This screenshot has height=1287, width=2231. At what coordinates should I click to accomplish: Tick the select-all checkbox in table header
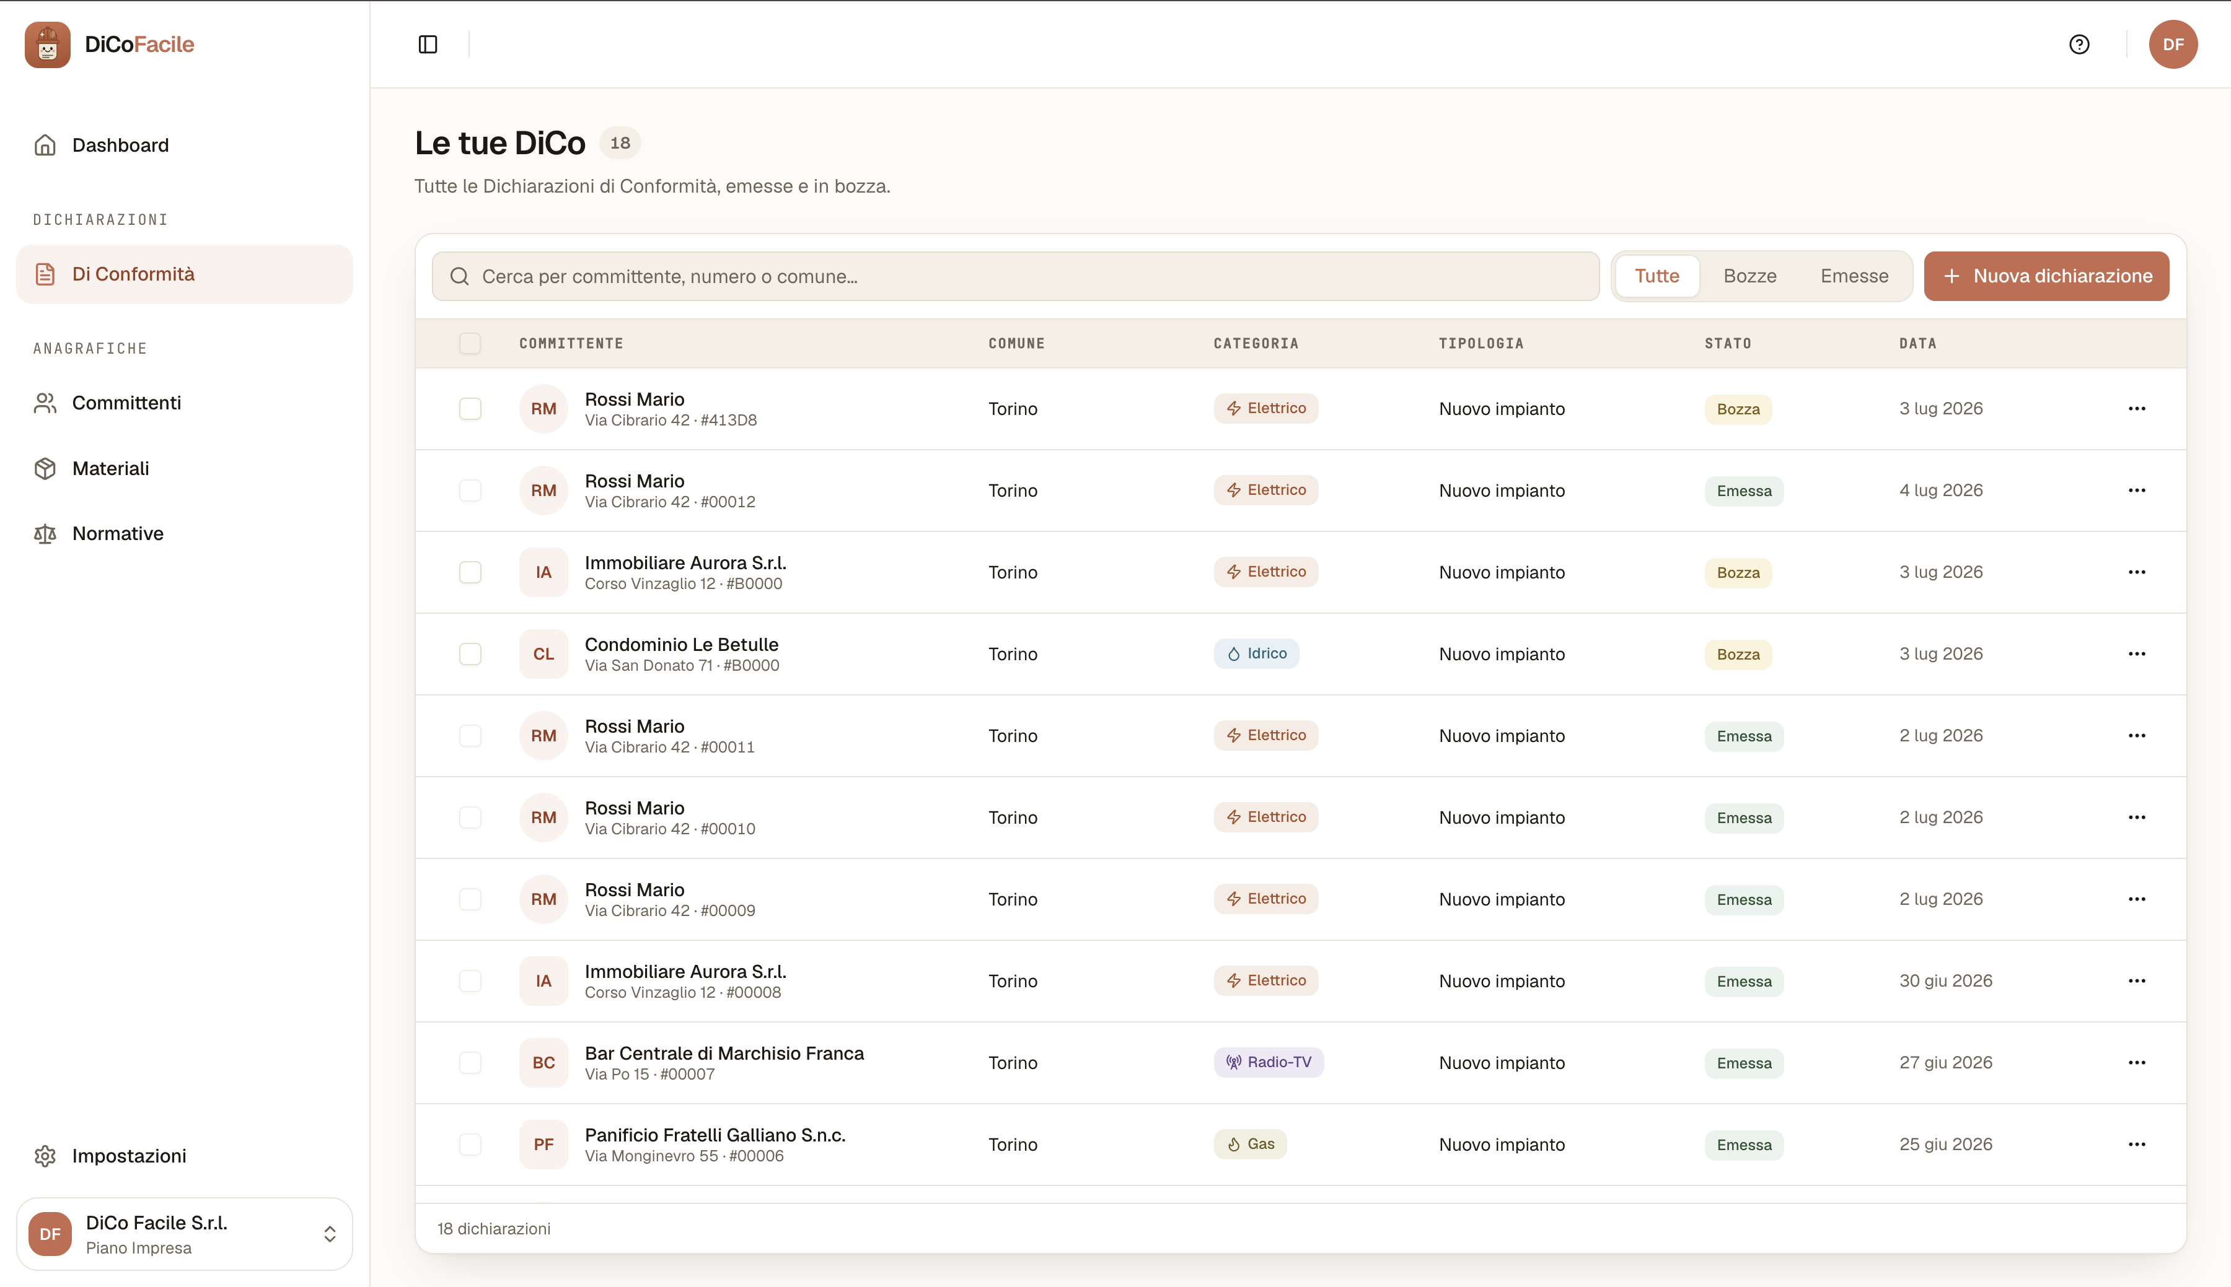click(x=470, y=343)
